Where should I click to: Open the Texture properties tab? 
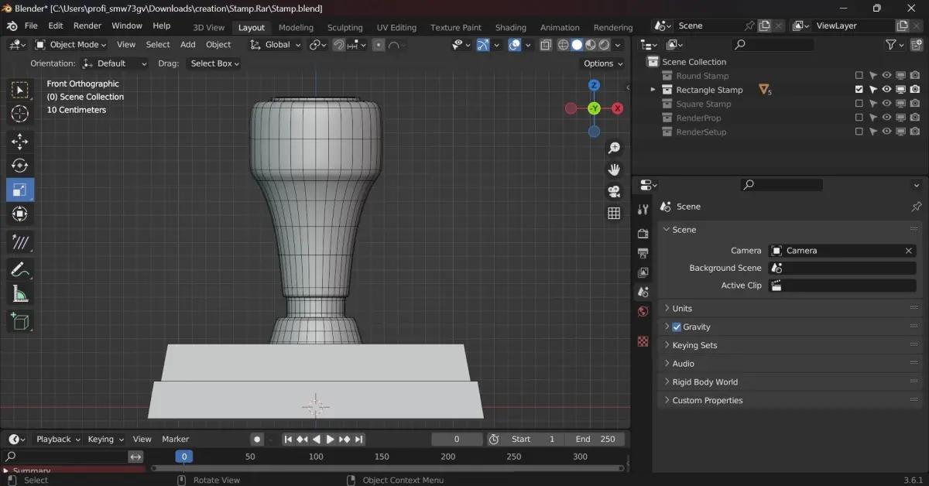click(x=643, y=341)
